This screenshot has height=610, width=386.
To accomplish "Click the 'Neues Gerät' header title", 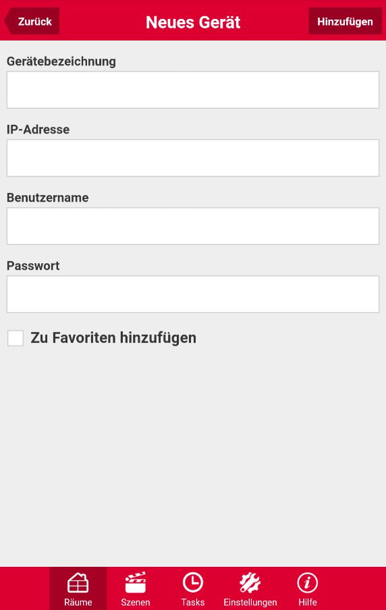I will click(193, 22).
